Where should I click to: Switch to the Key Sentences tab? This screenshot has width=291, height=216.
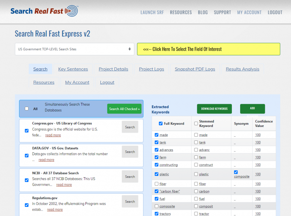pyautogui.click(x=73, y=69)
